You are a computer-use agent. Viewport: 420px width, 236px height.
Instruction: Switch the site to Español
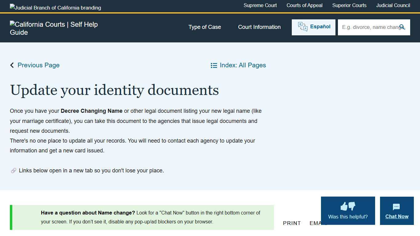[320, 27]
